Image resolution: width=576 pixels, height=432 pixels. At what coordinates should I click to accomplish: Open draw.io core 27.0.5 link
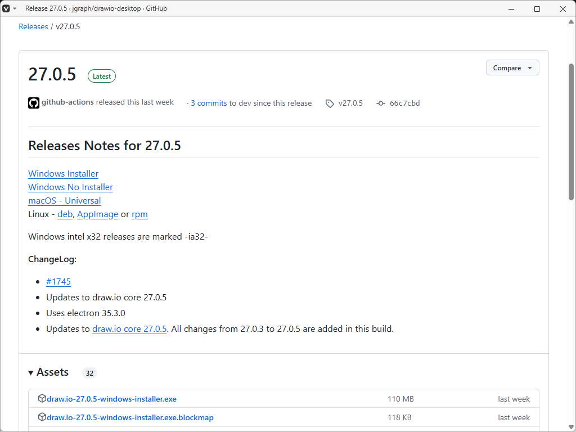coord(129,328)
